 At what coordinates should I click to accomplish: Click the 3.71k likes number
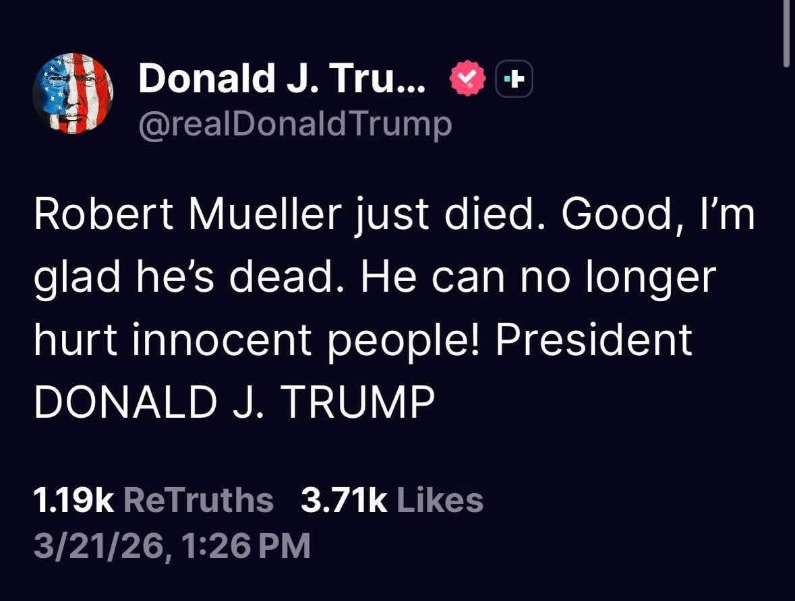(344, 500)
